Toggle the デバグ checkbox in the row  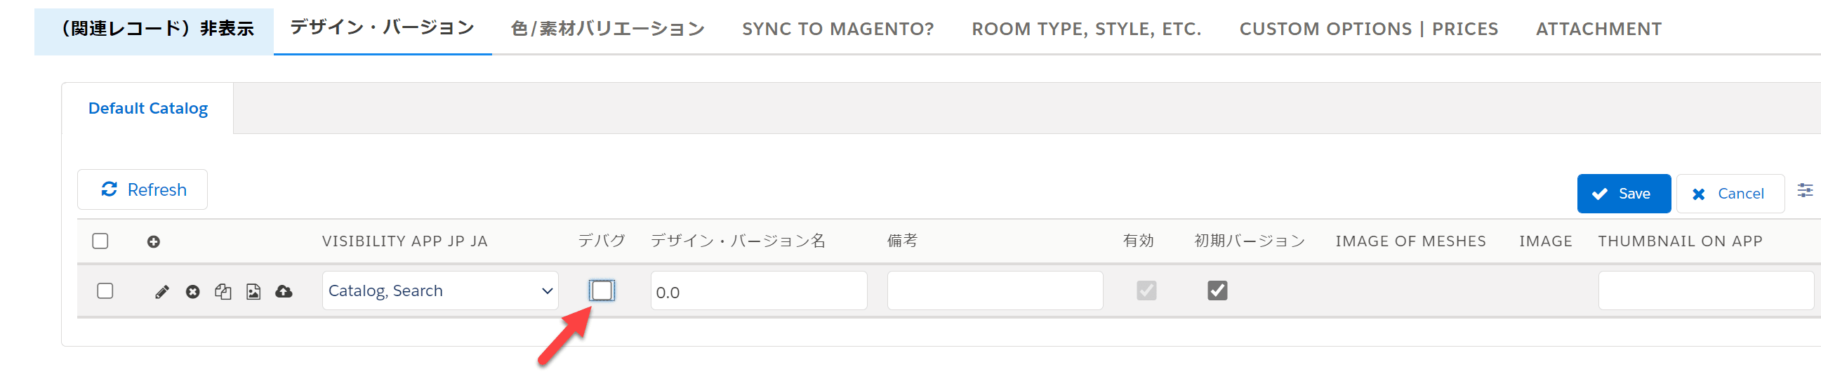tap(602, 290)
